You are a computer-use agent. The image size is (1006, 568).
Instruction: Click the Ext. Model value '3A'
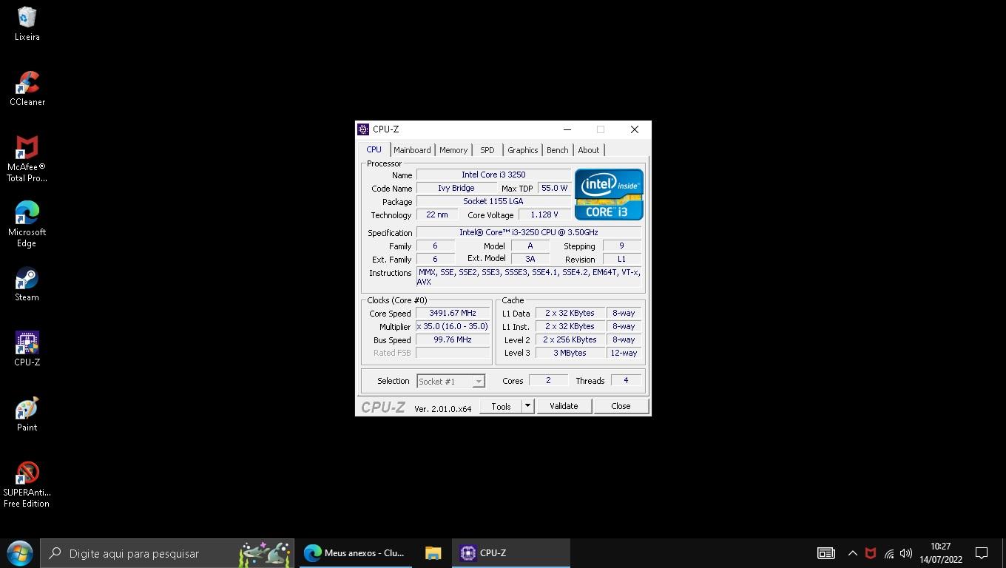point(530,259)
